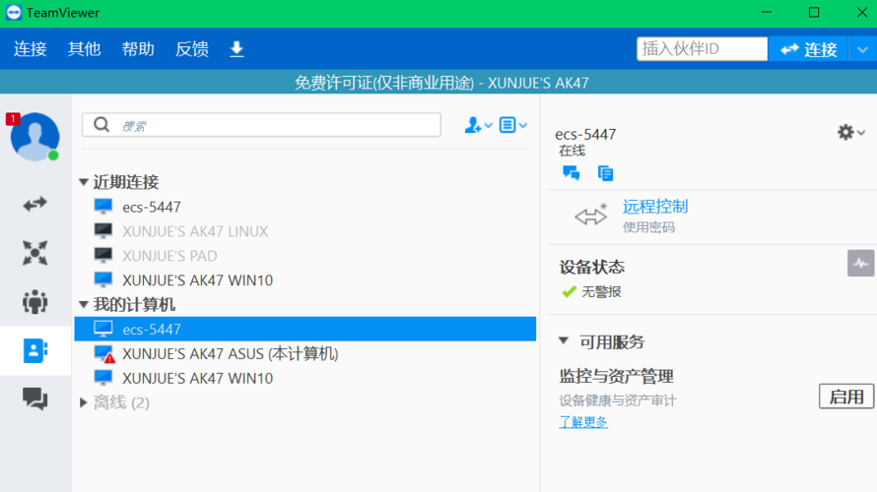
Task: Click the license banner 免费许可证 text
Action: click(441, 83)
